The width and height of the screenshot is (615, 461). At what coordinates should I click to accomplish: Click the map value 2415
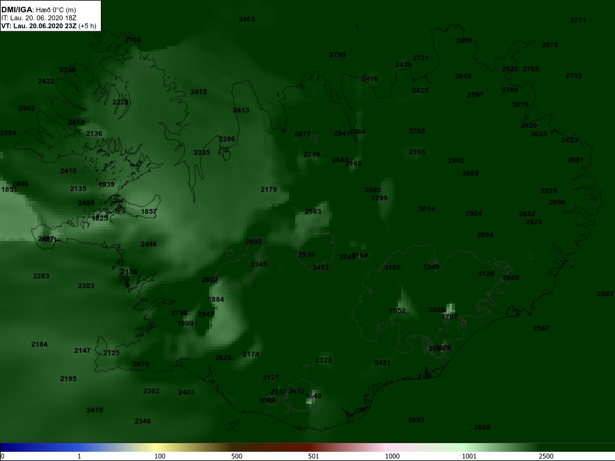[x=199, y=92]
